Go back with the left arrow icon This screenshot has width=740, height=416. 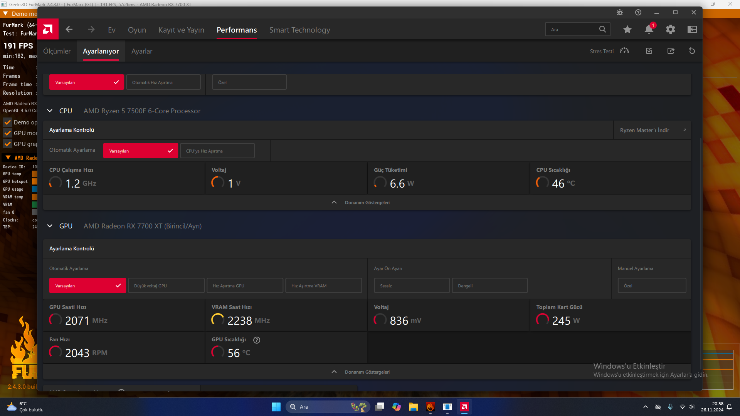(69, 29)
